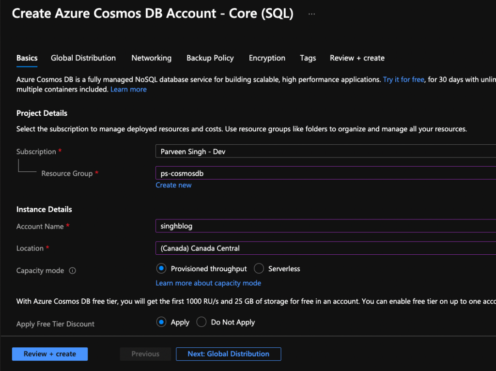Select the Serverless capacity mode option
Viewport: 496px width, 371px height.
click(x=259, y=268)
